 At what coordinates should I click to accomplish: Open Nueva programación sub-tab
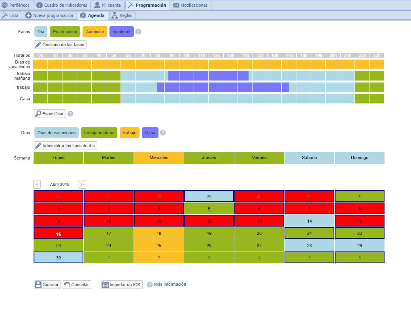pyautogui.click(x=50, y=15)
